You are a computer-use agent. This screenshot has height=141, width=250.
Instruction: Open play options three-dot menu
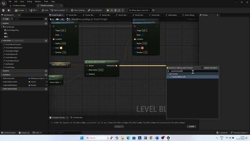pos(123,10)
